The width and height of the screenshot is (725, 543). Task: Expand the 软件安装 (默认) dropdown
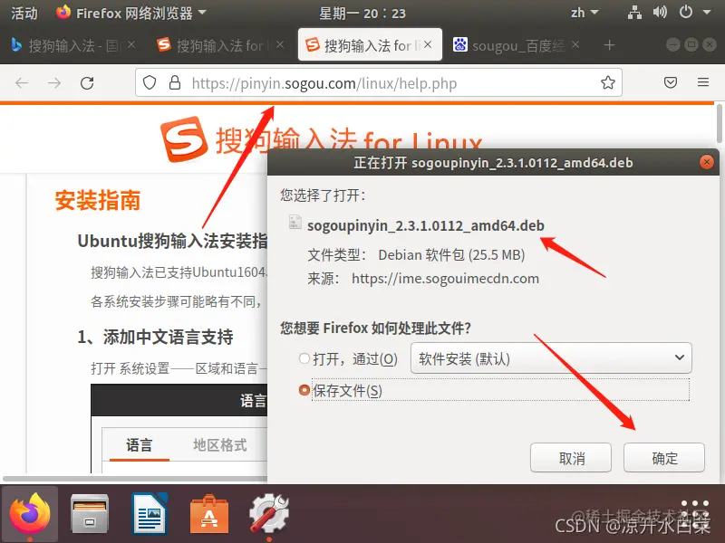tap(551, 357)
